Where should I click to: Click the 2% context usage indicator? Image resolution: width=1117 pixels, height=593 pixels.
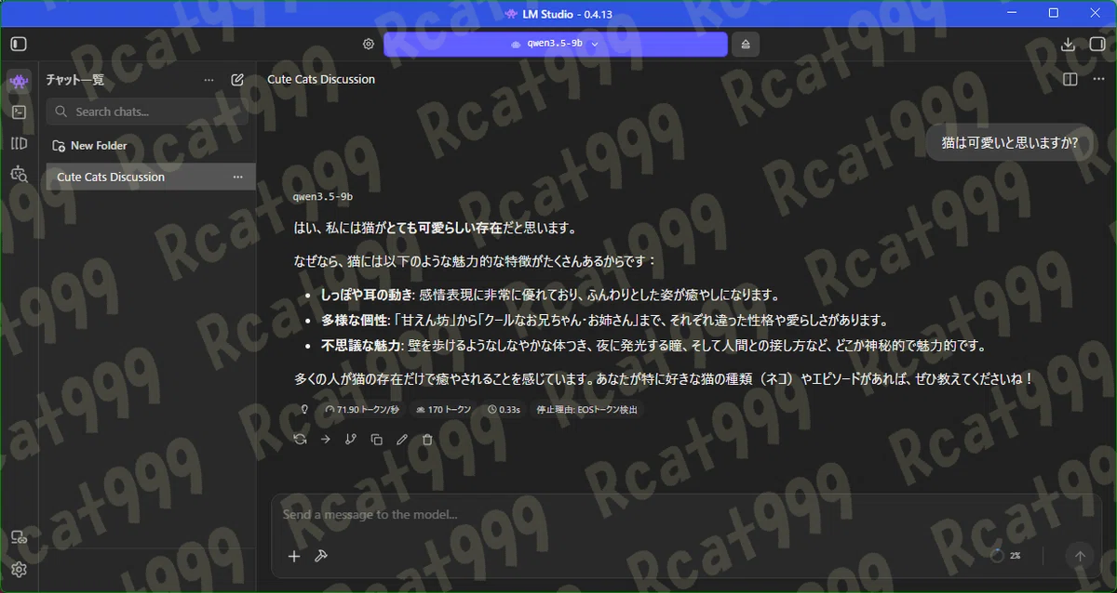point(1006,556)
